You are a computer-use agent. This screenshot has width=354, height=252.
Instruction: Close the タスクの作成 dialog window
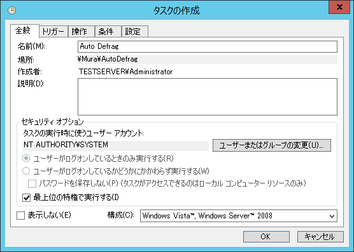339,7
